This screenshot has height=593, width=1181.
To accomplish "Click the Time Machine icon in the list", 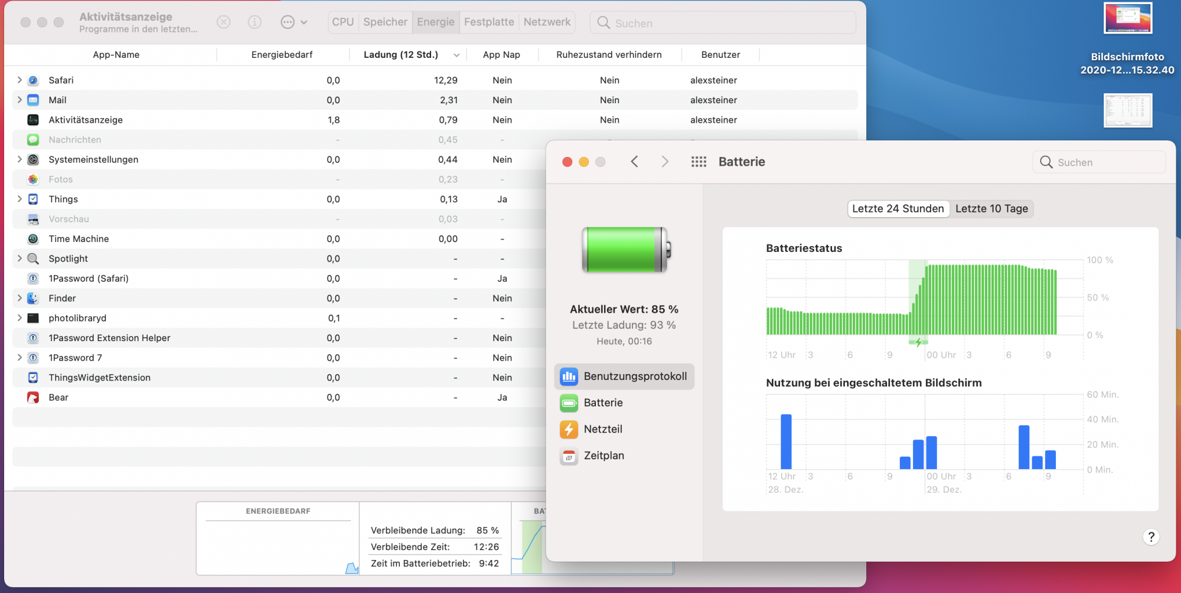I will (x=33, y=239).
